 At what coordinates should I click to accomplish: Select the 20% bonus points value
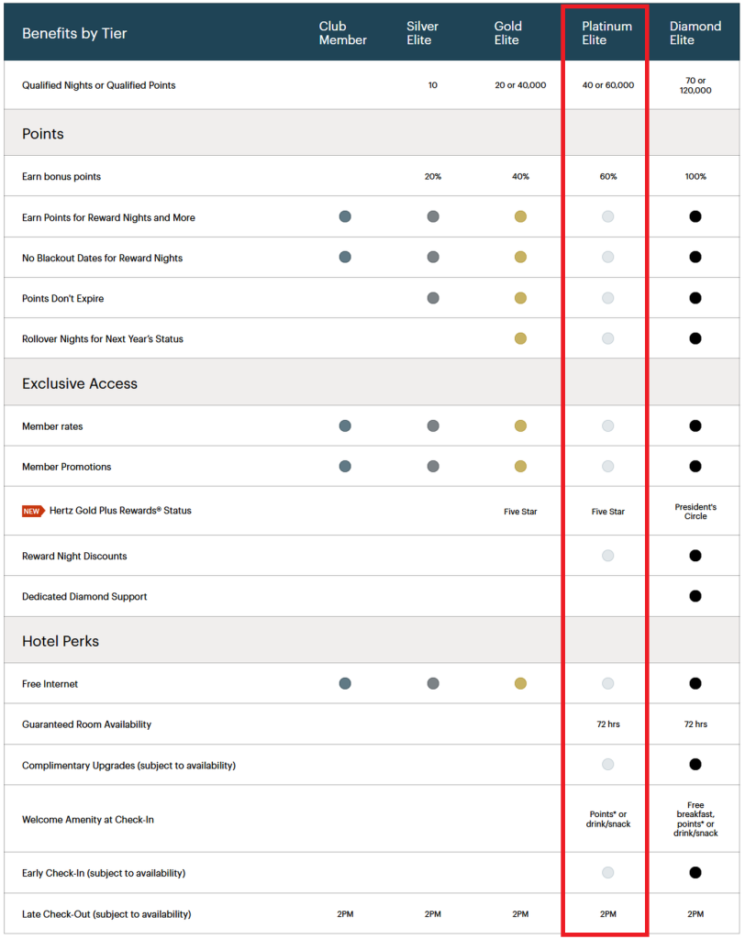click(433, 176)
